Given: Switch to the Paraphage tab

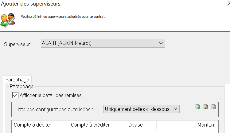Looking at the screenshot, I should (17, 80).
